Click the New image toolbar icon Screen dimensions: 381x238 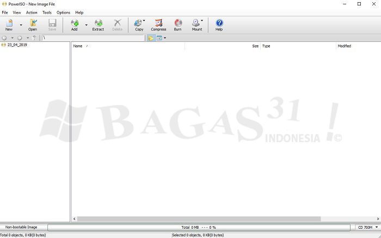(x=9, y=25)
